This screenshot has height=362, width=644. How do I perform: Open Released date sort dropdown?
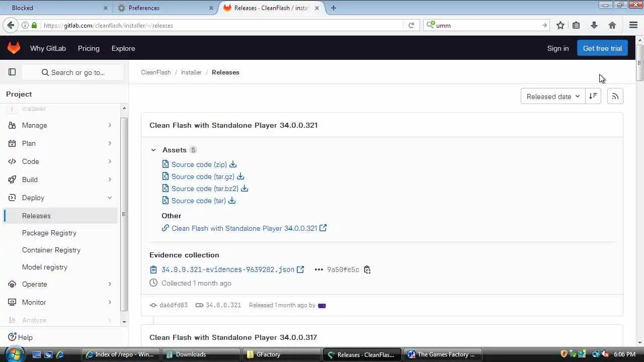click(x=553, y=97)
